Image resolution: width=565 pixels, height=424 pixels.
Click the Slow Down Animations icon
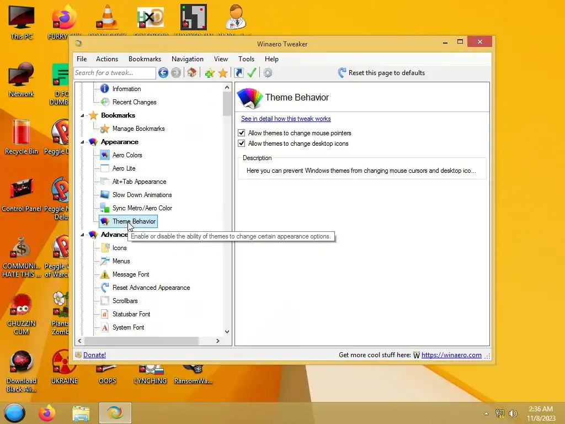[x=105, y=195]
